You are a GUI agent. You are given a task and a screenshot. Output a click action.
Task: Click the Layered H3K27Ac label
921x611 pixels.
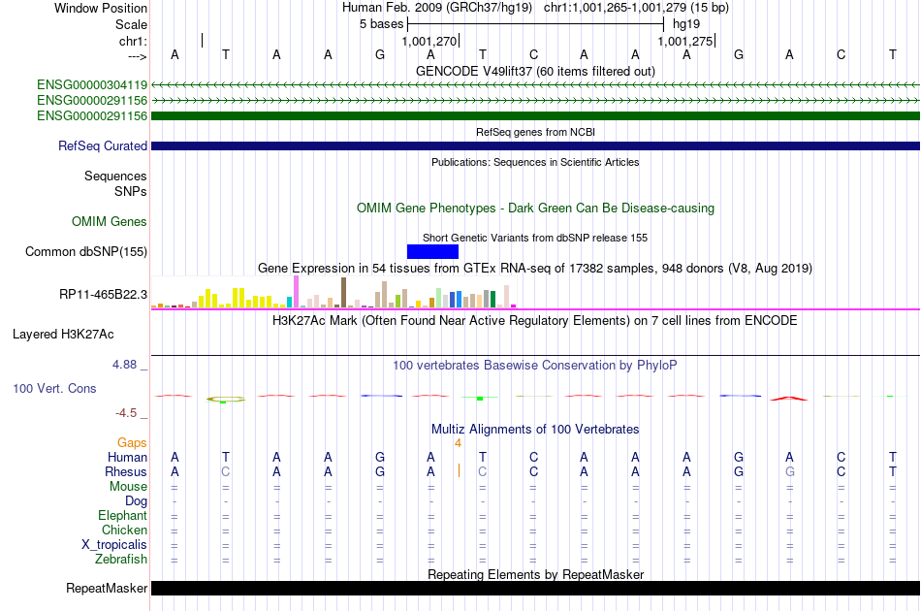tap(63, 335)
